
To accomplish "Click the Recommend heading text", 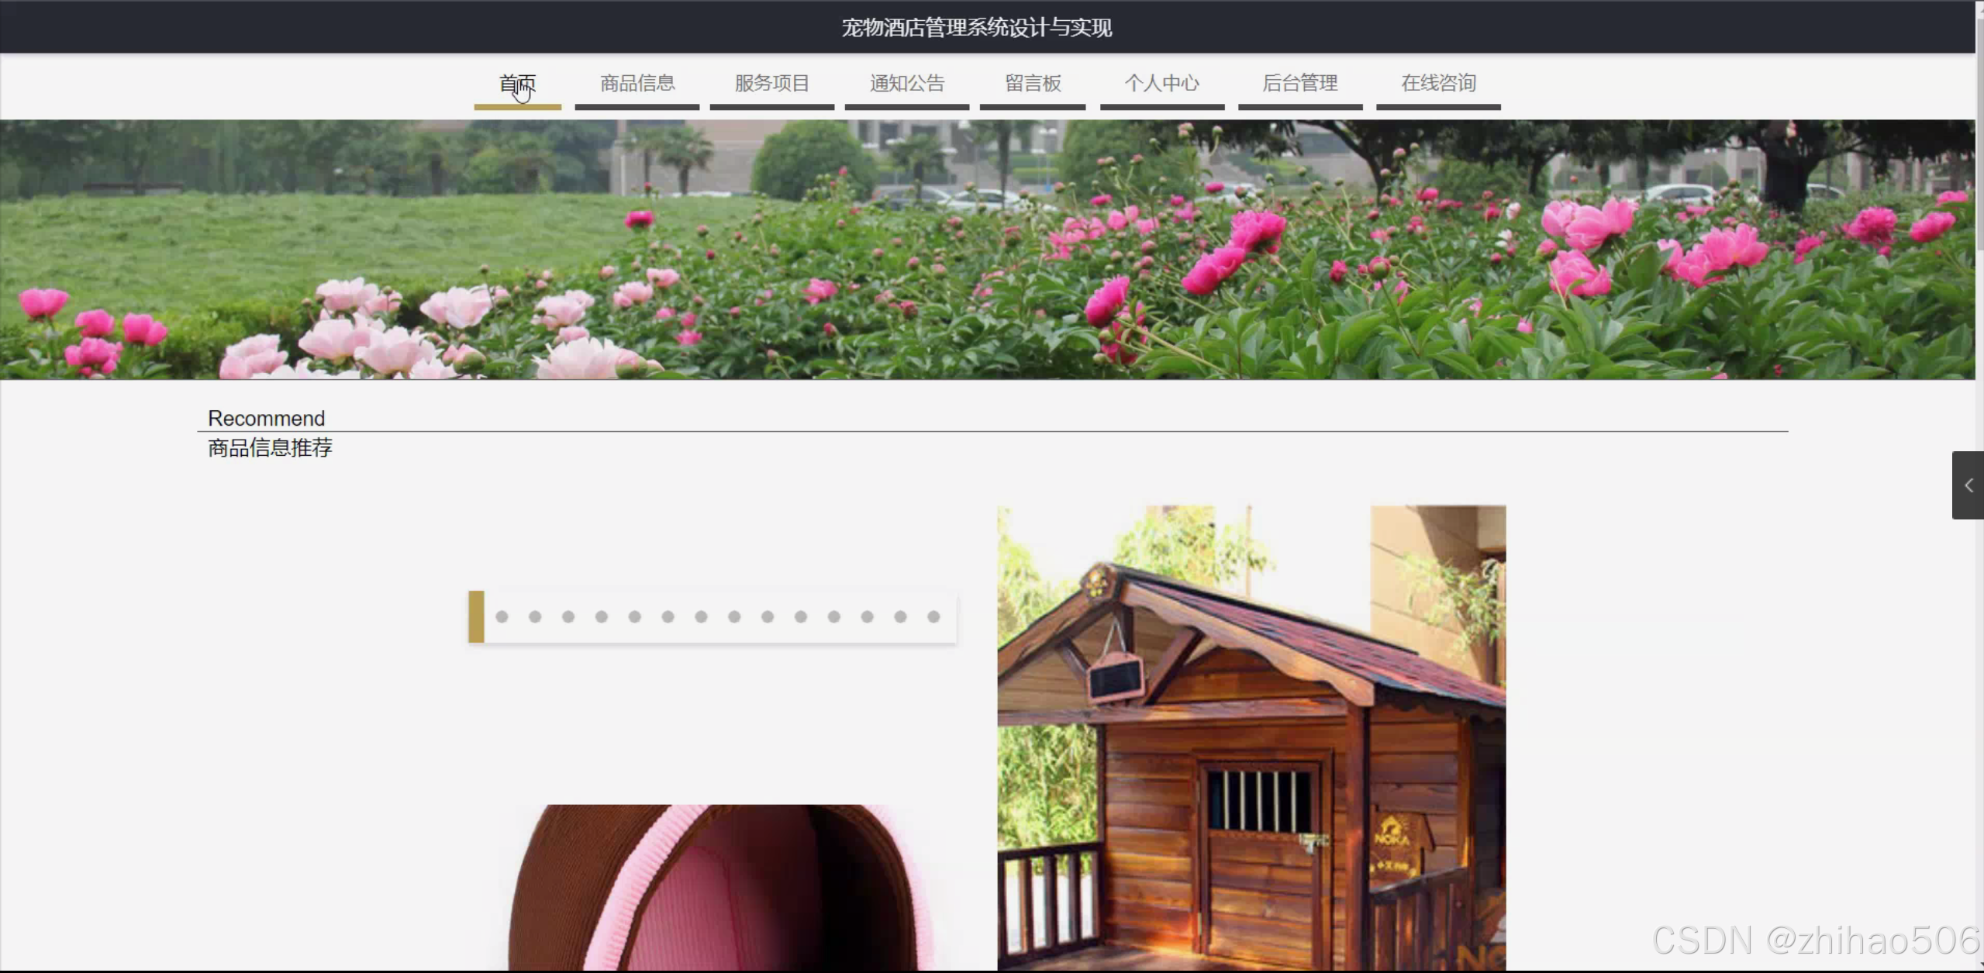I will point(266,419).
